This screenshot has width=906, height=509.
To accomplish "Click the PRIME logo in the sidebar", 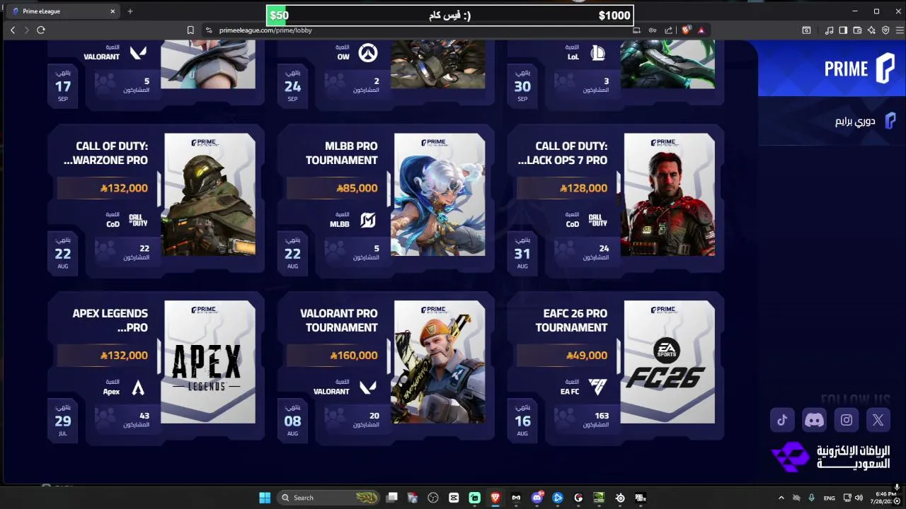I will [859, 69].
